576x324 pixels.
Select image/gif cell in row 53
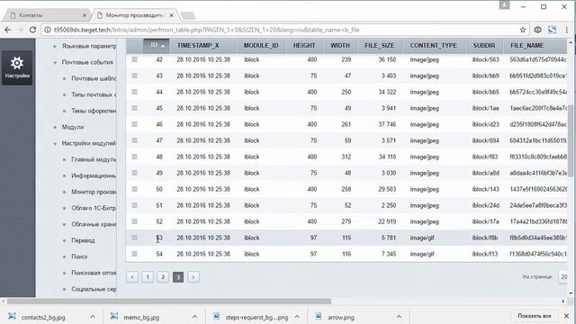(422, 238)
